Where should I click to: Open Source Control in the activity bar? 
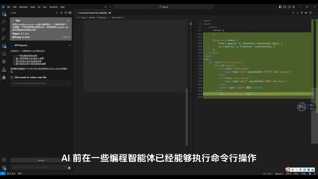tap(3, 29)
